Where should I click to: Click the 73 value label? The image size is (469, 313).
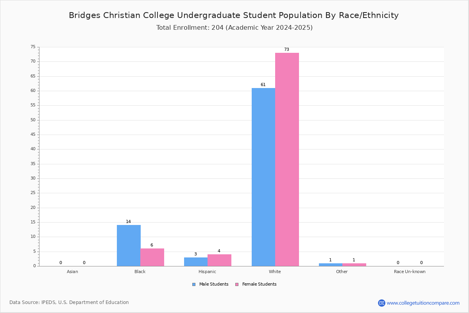coord(286,50)
